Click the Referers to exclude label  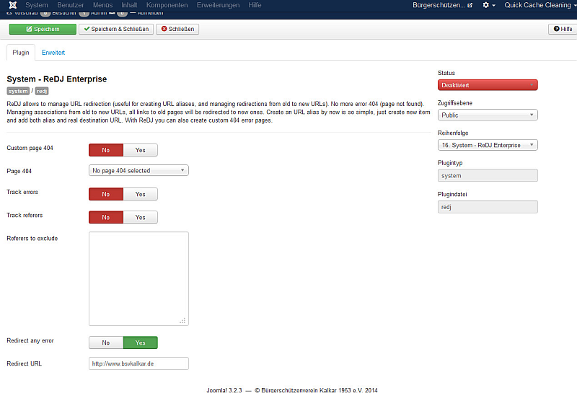[x=32, y=239]
